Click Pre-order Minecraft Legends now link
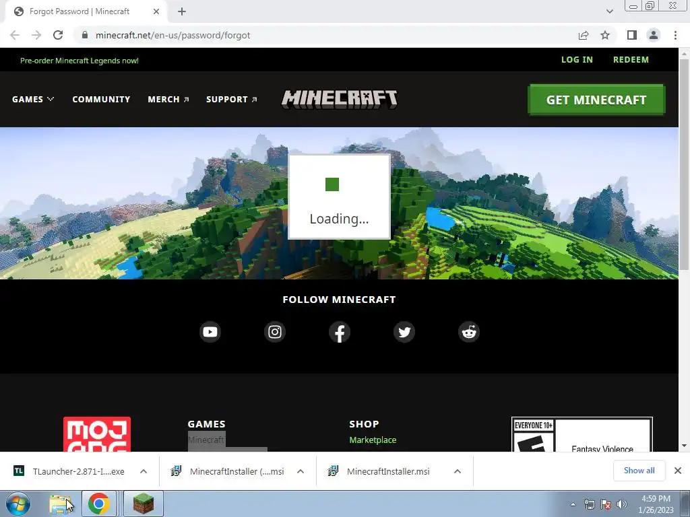 tap(80, 61)
